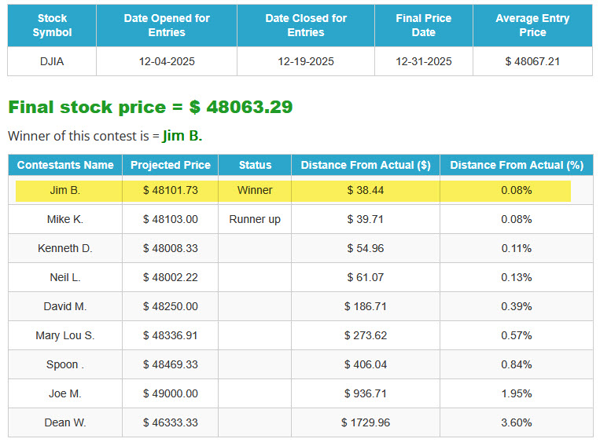The image size is (600, 446).
Task: Select the DJIA stock symbol cell
Action: 52,61
